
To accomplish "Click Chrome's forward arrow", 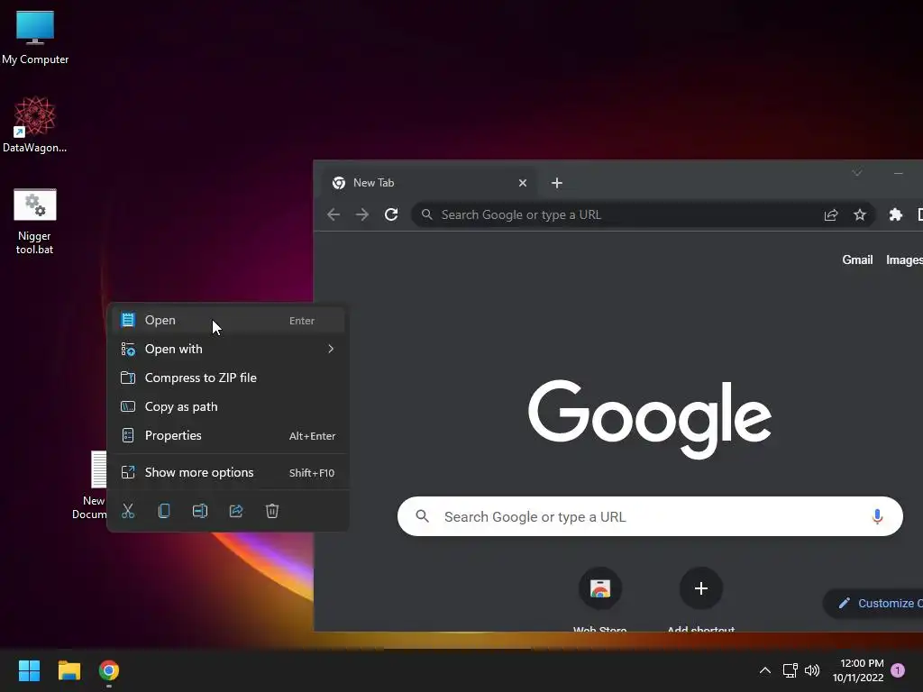I will [x=362, y=214].
